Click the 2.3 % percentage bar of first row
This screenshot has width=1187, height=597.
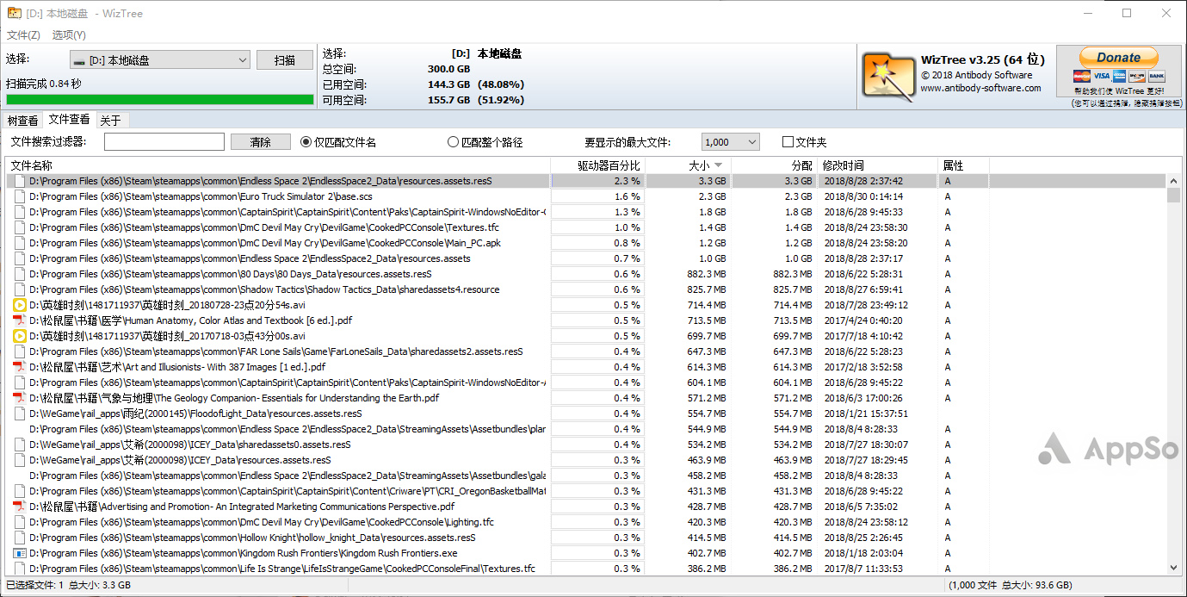pos(598,181)
